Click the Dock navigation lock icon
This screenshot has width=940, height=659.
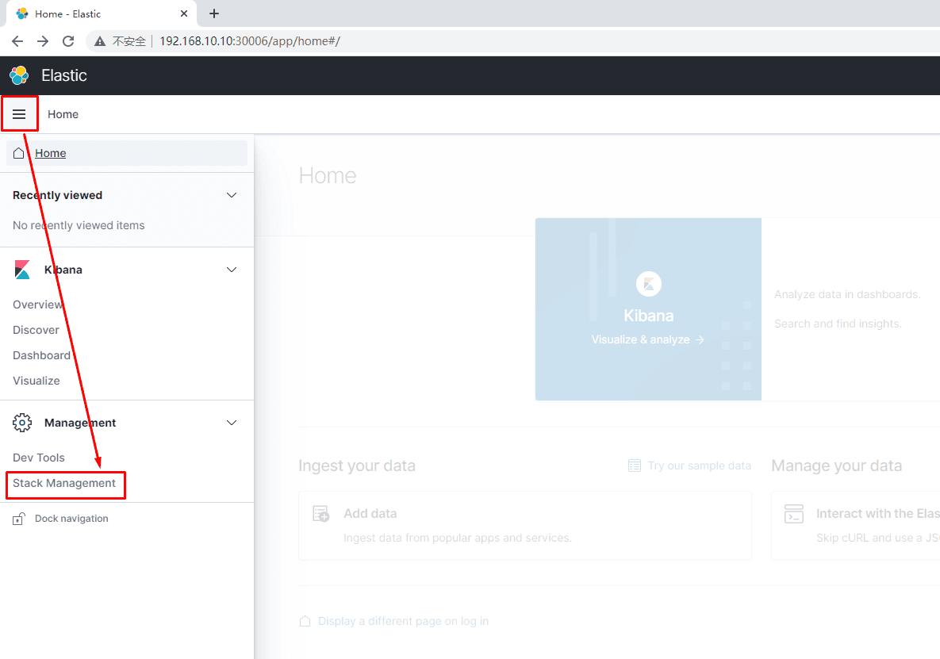18,519
